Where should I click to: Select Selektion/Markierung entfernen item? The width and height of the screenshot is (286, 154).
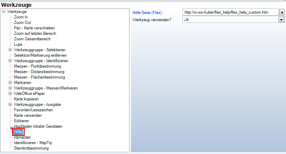point(40,55)
